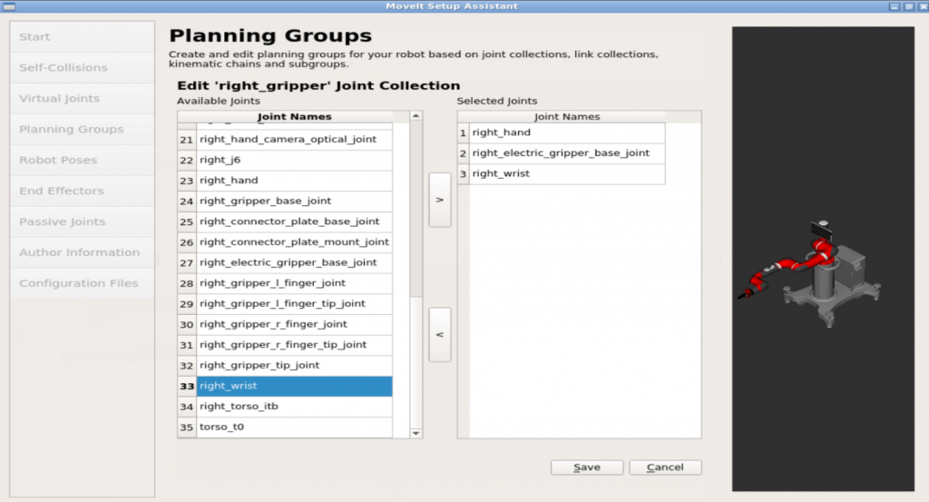Screen dimensions: 929x502
Task: Select right_gripper_l_finger_tip_joint row
Action: 295,303
